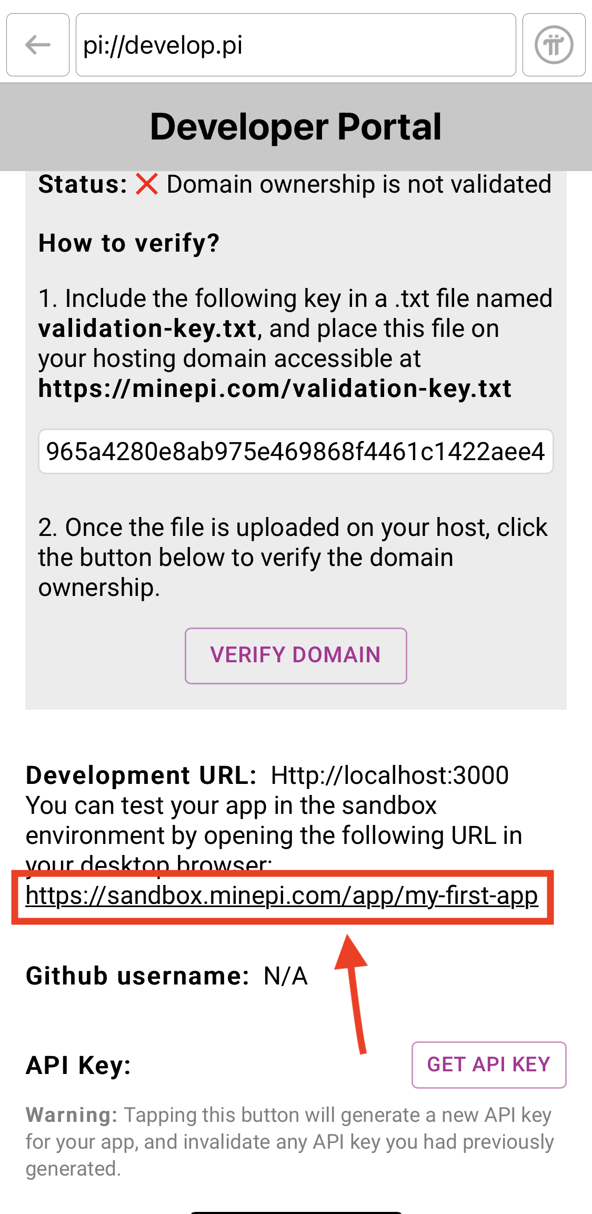This screenshot has width=592, height=1214.
Task: Tap the GET API KEY button
Action: 488,1064
